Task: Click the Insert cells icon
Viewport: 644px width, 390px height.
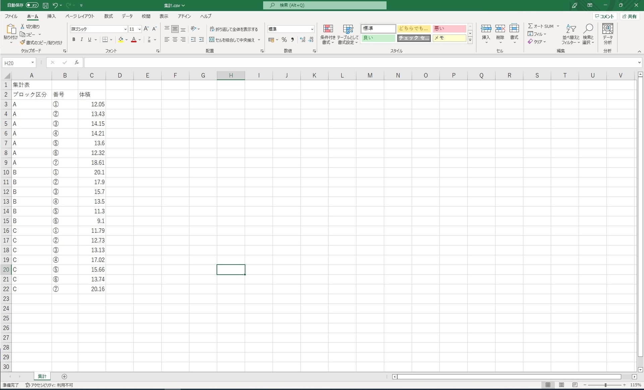Action: pyautogui.click(x=486, y=29)
